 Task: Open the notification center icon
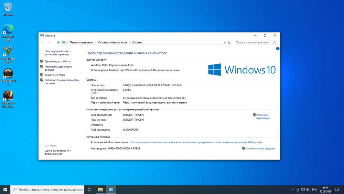pyautogui.click(x=337, y=190)
